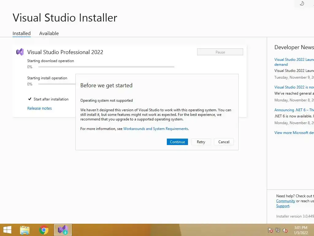
Task: Click the install progress bar
Action: click(x=57, y=84)
